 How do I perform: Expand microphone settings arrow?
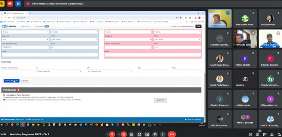click(x=108, y=134)
